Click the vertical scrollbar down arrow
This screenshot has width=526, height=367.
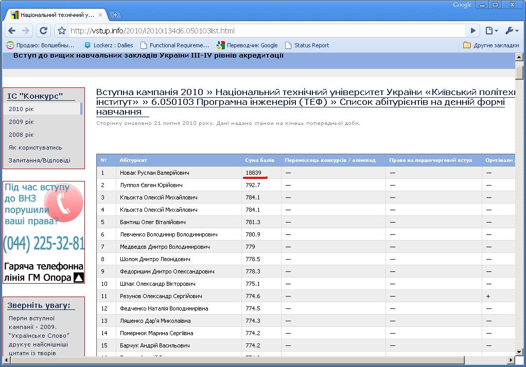click(519, 351)
